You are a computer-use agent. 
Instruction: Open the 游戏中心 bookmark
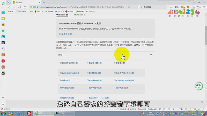click(70, 11)
